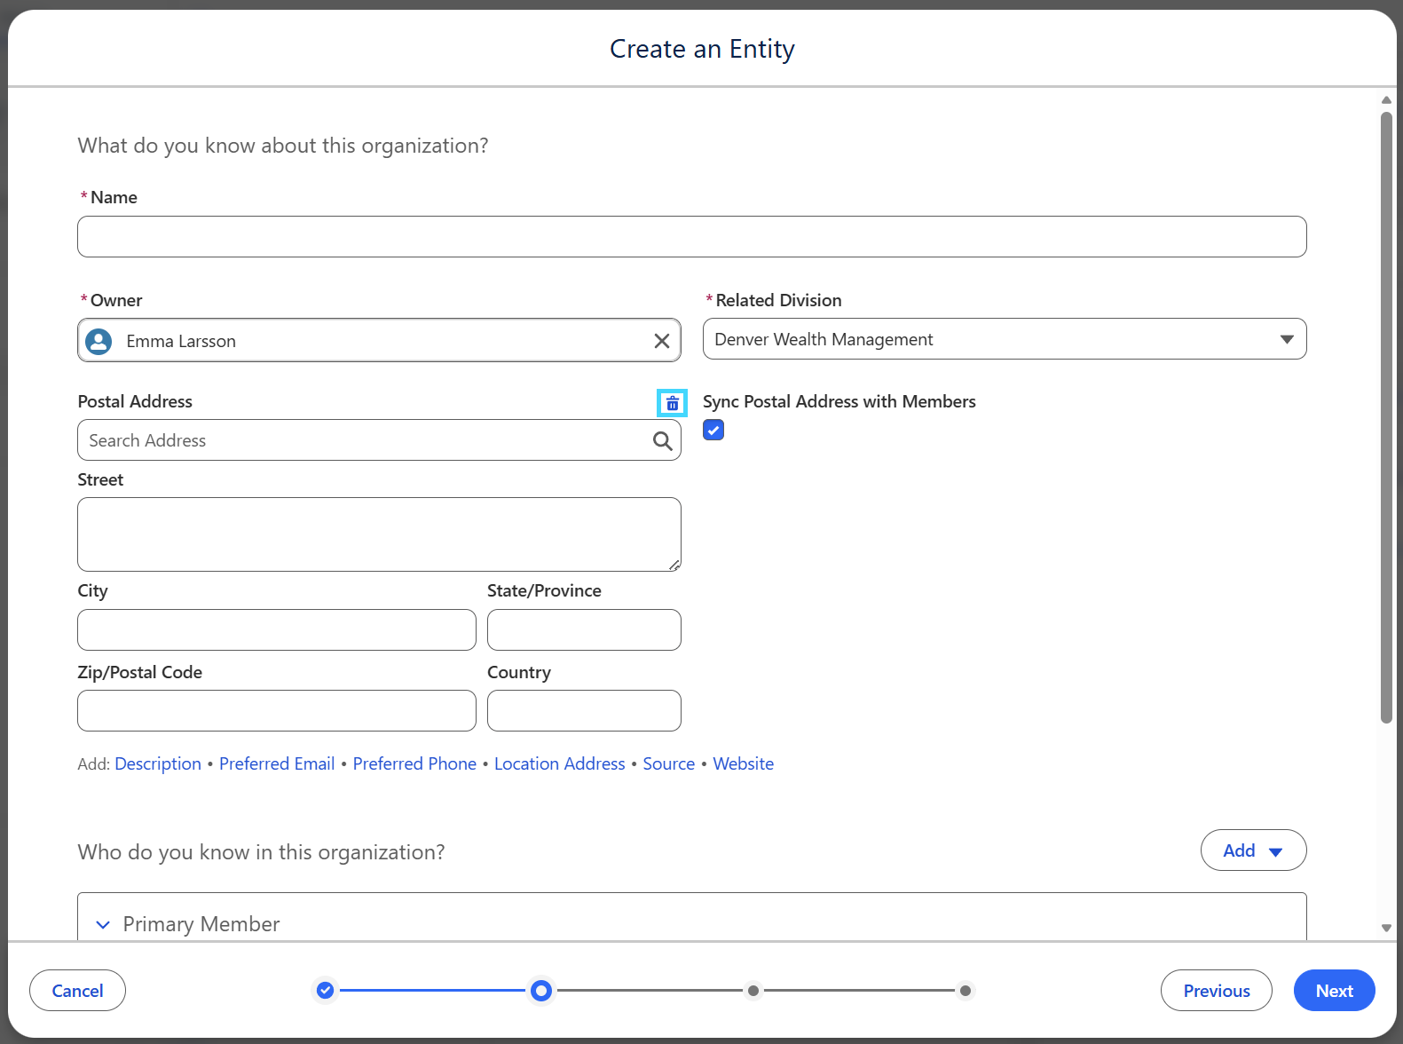Add the Website field link
The image size is (1403, 1044).
[744, 763]
